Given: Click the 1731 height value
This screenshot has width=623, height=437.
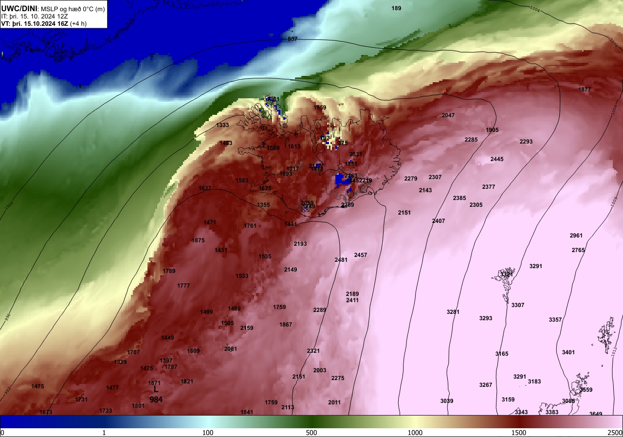Looking at the screenshot, I should [81, 400].
